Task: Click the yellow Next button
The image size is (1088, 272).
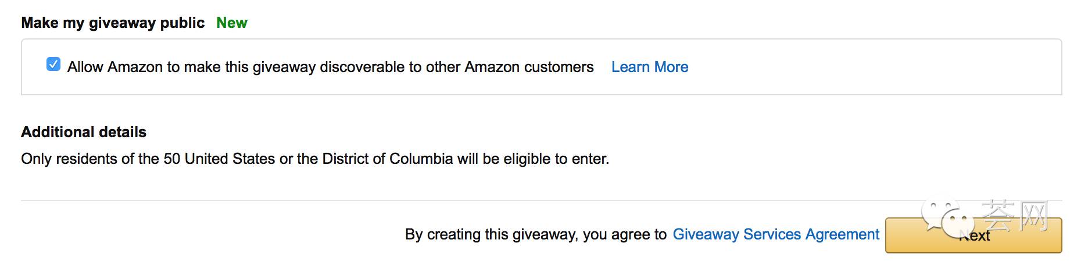Action: 974,235
